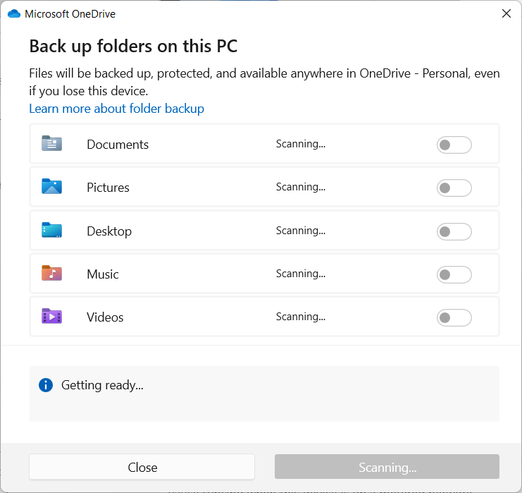Toggle Desktop folder backup on
The height and width of the screenshot is (493, 522).
454,231
